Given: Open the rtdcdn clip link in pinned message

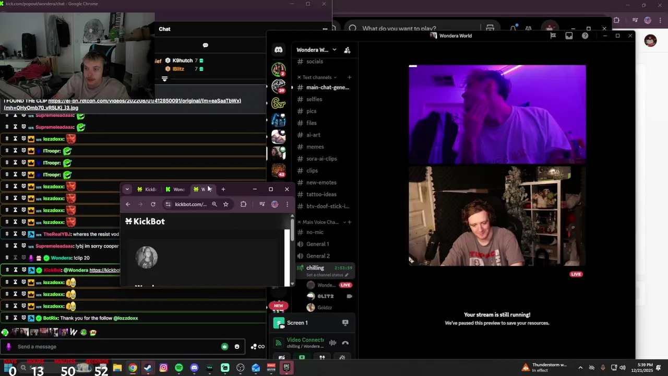Looking at the screenshot, I should coord(123,104).
